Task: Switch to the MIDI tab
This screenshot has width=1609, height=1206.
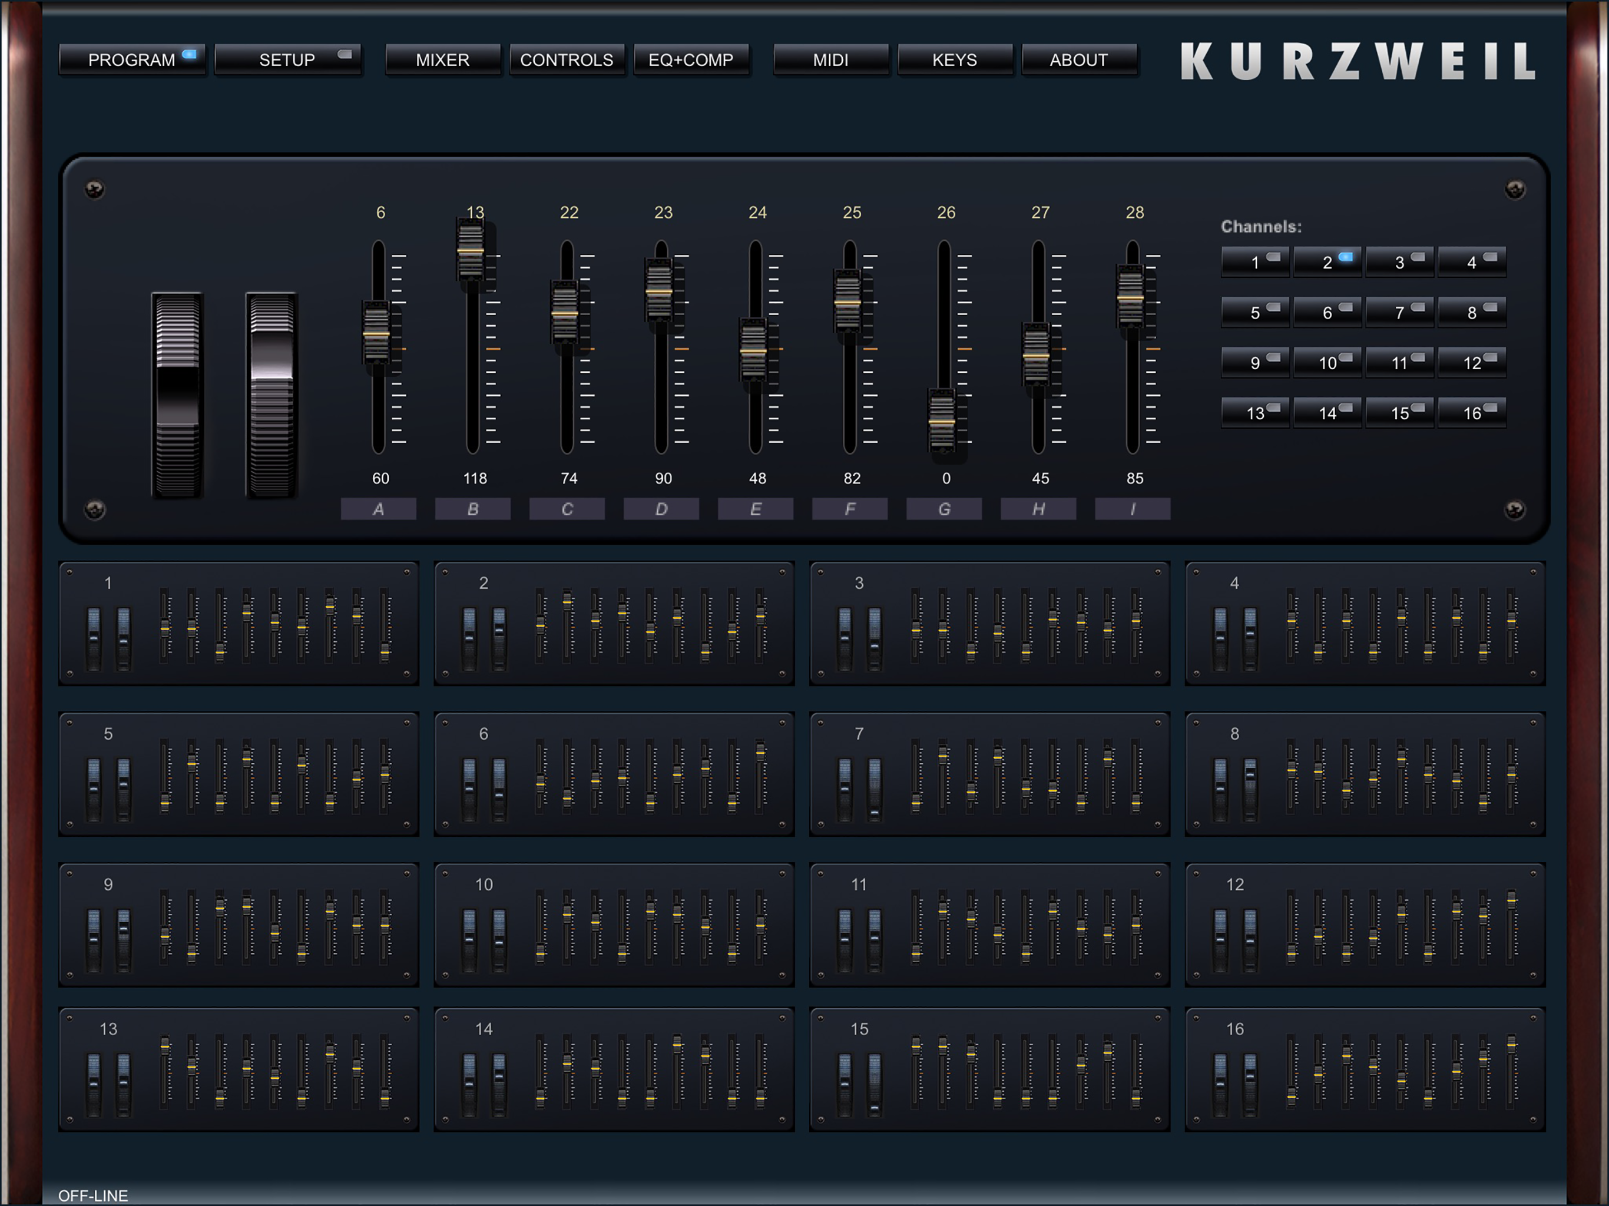Action: 830,59
